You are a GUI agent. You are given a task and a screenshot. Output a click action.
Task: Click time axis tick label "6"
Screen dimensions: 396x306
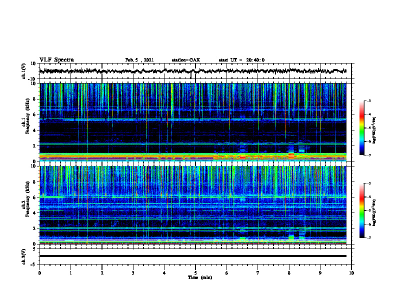(227, 273)
